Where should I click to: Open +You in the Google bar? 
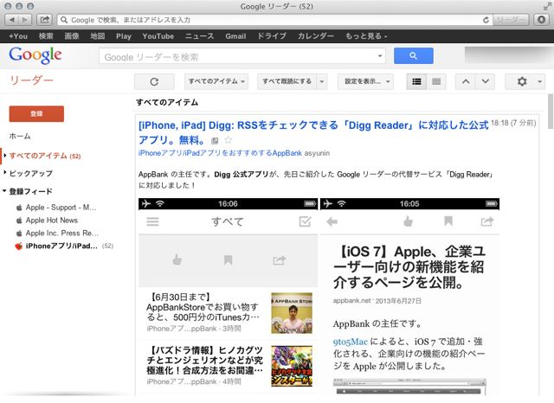18,36
